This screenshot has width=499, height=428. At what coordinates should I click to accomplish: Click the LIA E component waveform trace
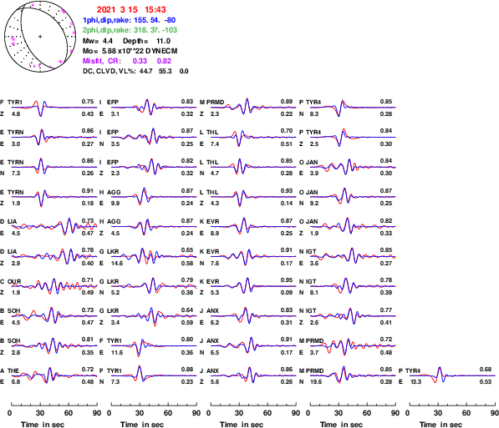[x=54, y=227]
